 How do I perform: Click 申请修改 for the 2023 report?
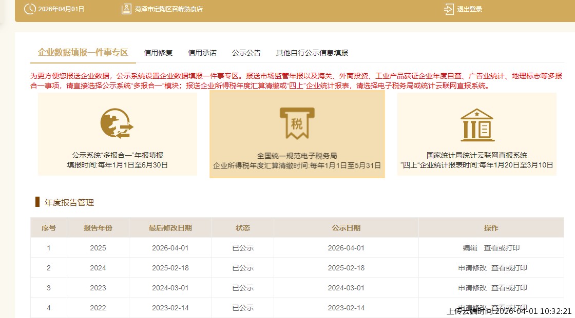pos(472,288)
